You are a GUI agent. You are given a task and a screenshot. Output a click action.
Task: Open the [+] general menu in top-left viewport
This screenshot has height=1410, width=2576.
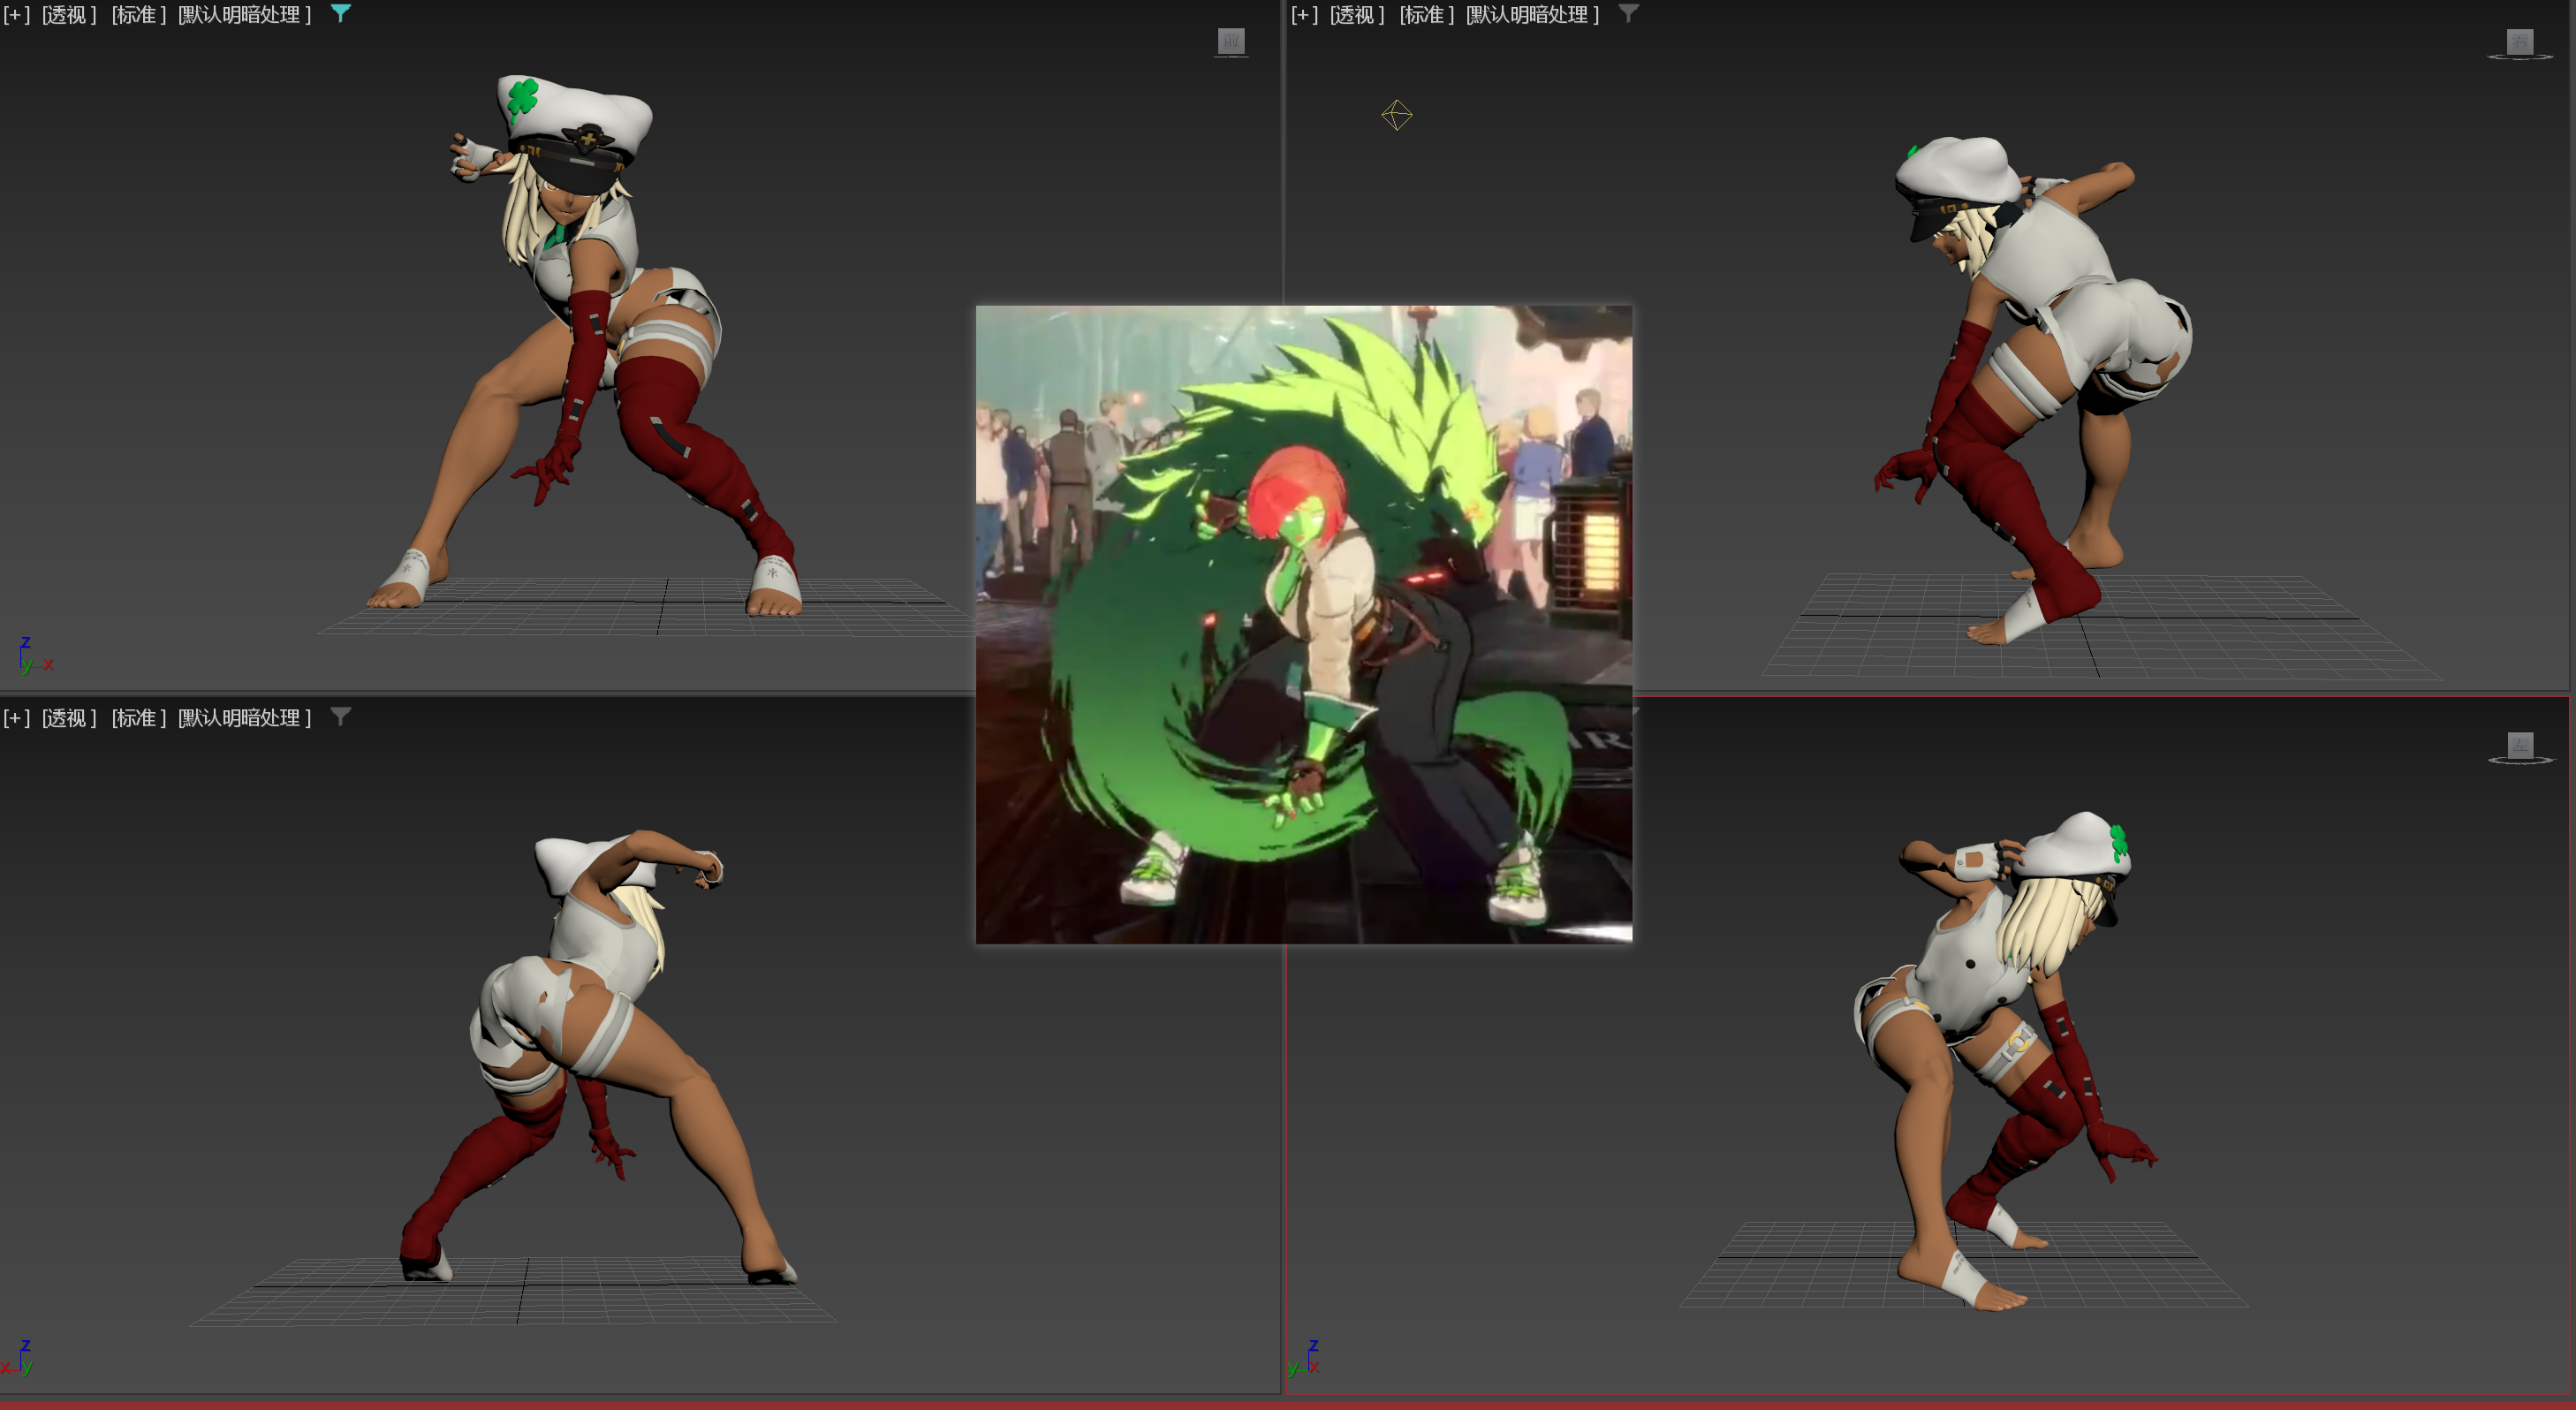click(16, 15)
